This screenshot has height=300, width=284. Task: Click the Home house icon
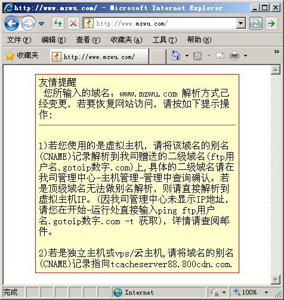pyautogui.click(x=176, y=55)
